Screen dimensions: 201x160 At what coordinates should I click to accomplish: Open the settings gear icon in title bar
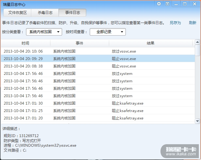point(159,4)
